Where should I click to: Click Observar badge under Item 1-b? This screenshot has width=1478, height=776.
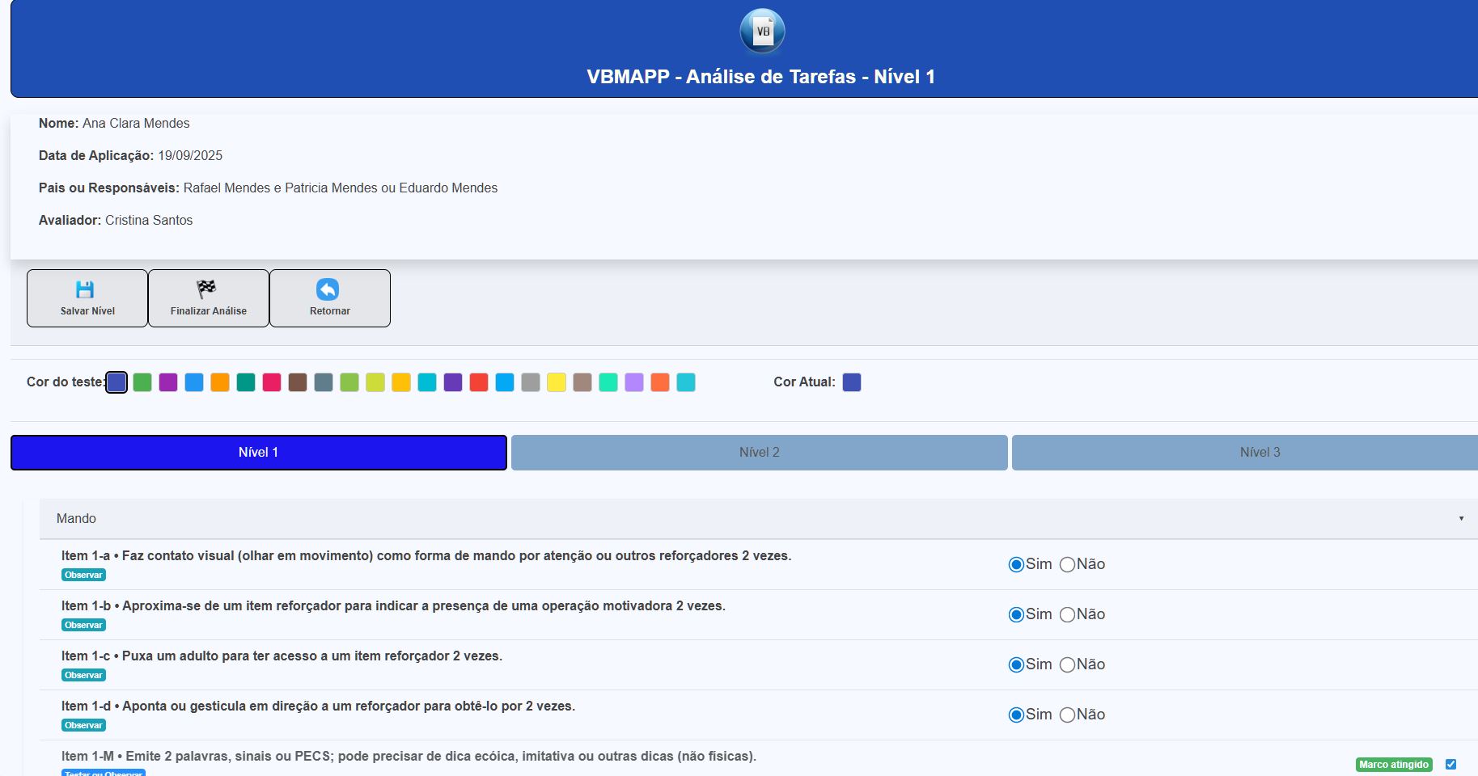[83, 625]
